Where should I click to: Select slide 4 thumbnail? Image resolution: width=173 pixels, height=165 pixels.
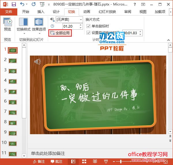click(x=13, y=81)
